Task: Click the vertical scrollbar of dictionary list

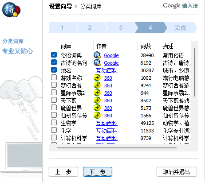Action: (194, 72)
